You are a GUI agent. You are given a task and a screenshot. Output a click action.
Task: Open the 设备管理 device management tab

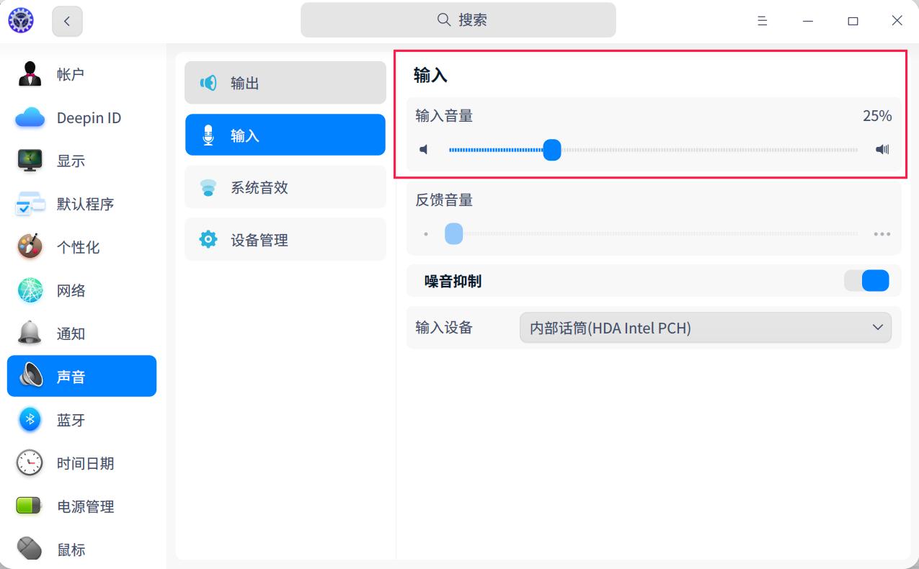coord(285,239)
